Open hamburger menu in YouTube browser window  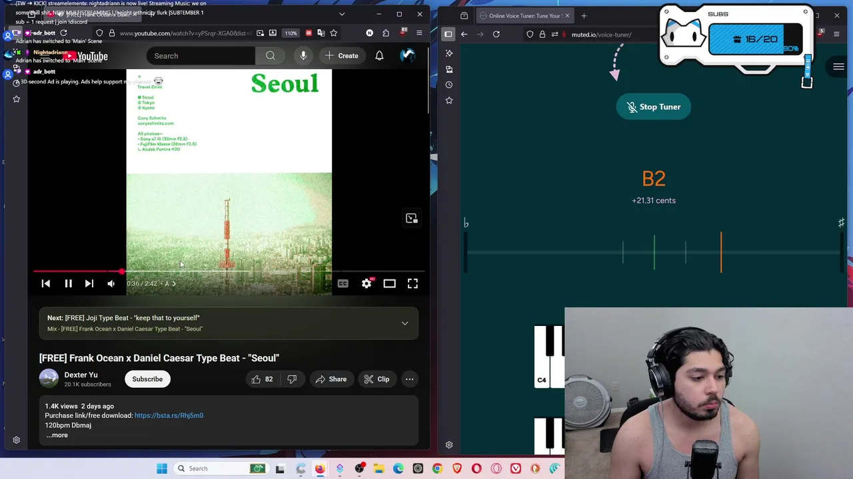[x=419, y=33]
